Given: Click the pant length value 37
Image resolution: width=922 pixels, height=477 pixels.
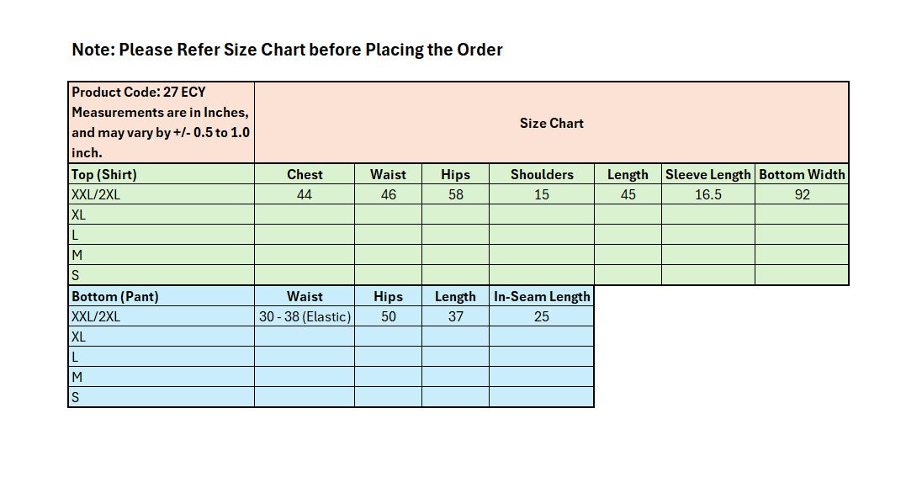Looking at the screenshot, I should click(x=455, y=316).
